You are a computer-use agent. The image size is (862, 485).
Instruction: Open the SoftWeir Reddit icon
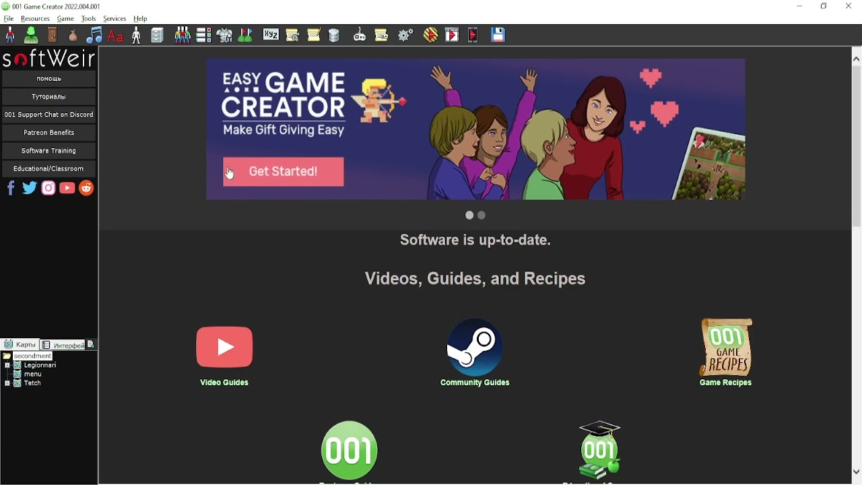pyautogui.click(x=86, y=189)
